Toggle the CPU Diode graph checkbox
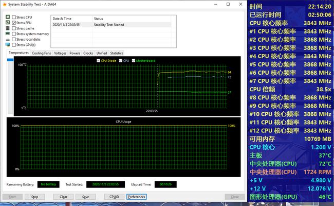 point(98,61)
